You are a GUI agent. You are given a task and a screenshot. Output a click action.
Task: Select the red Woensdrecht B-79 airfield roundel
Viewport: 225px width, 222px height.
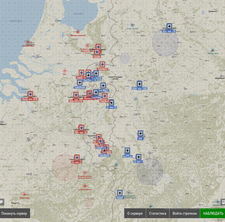[30, 94]
